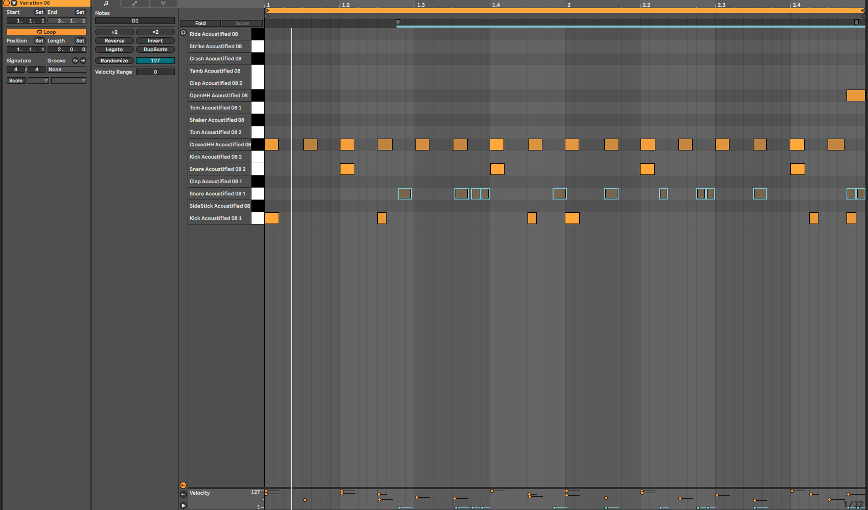
Task: Enable the Scale toggle in clip panel
Action: 16,80
